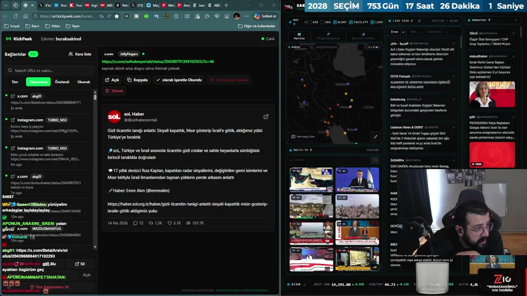Click the Tüm Bağlantıları Sil button
Image resolution: width=527 pixels, height=296 pixels.
(x=49, y=287)
